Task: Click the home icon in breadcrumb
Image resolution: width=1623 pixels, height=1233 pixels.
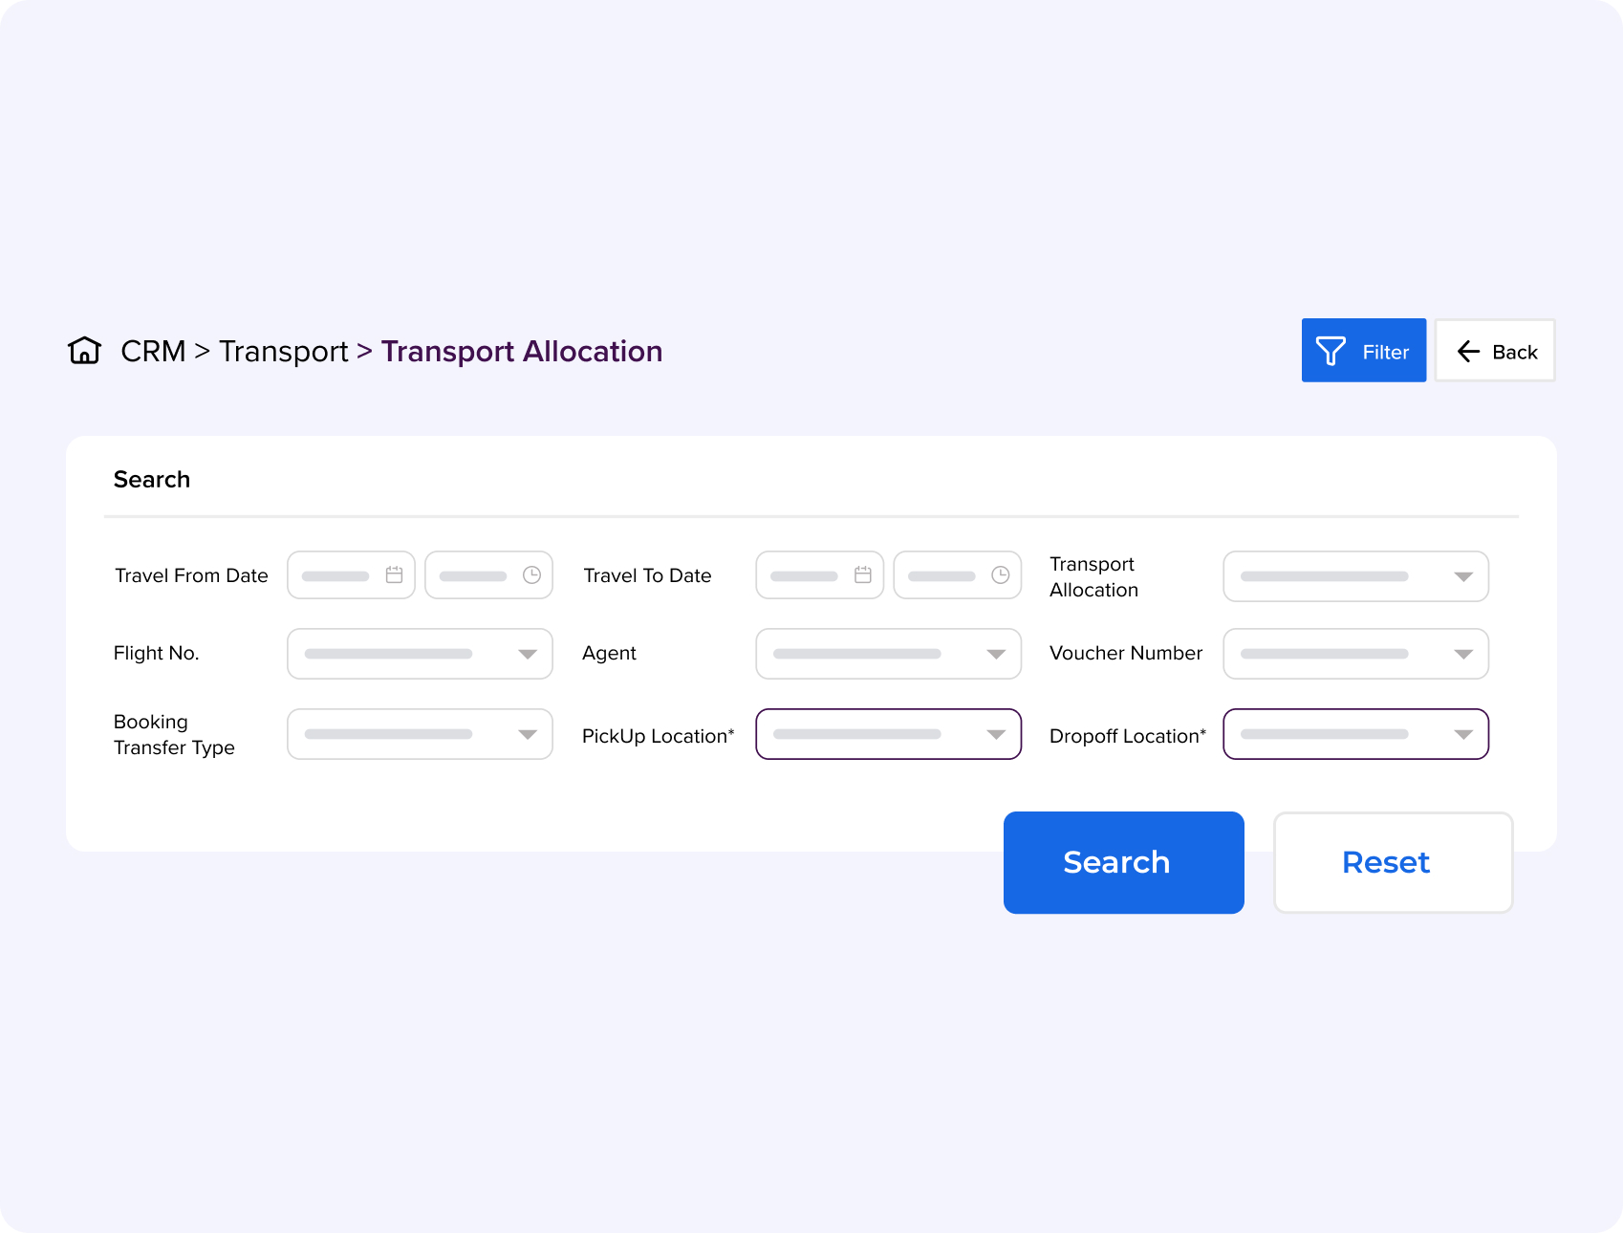Action: coord(85,351)
